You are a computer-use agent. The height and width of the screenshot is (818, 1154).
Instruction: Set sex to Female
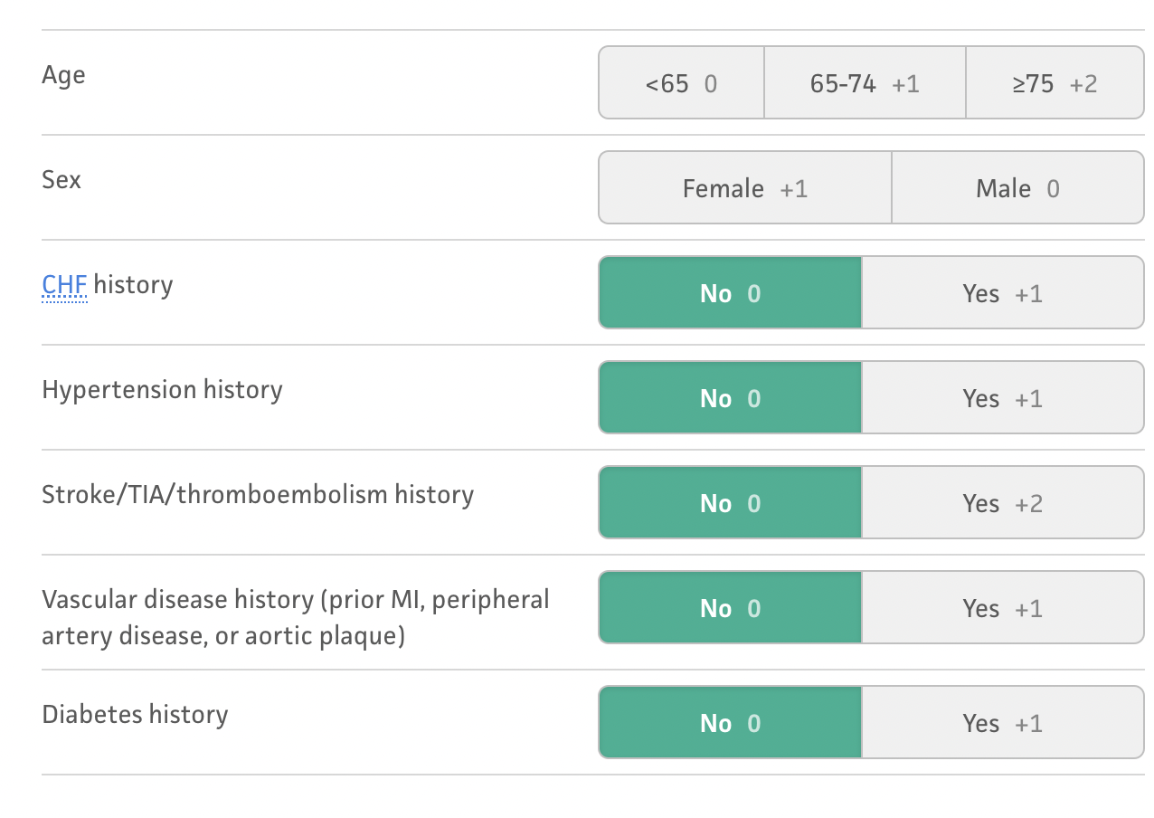click(x=745, y=188)
